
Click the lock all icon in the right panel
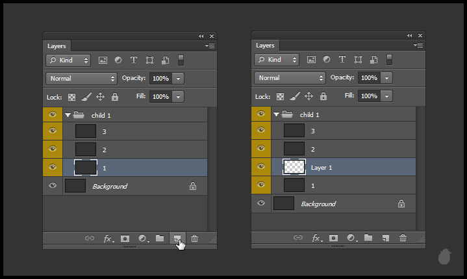323,96
